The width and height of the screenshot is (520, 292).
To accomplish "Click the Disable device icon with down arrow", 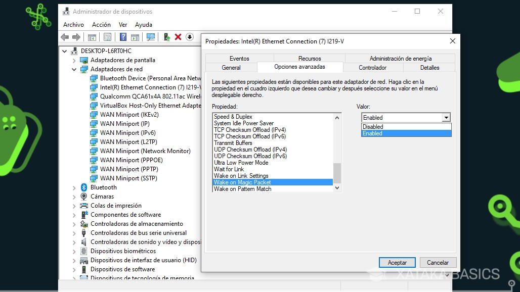I will [190, 36].
